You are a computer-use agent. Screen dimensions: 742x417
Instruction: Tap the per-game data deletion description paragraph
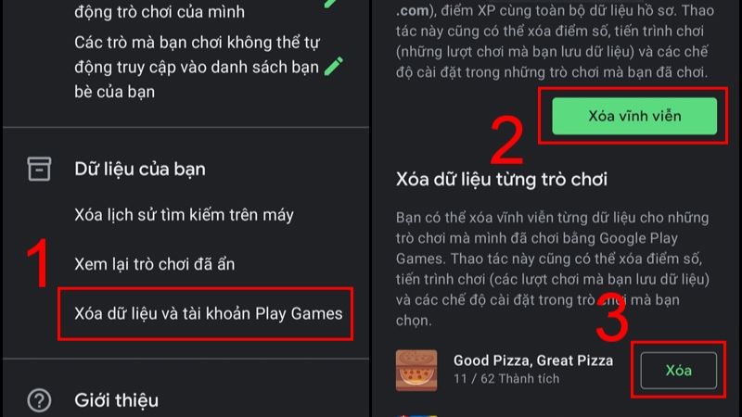point(553,269)
